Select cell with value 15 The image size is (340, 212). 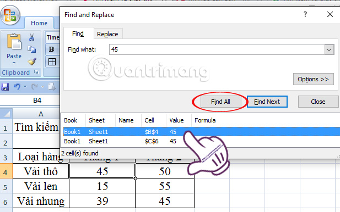(102, 186)
